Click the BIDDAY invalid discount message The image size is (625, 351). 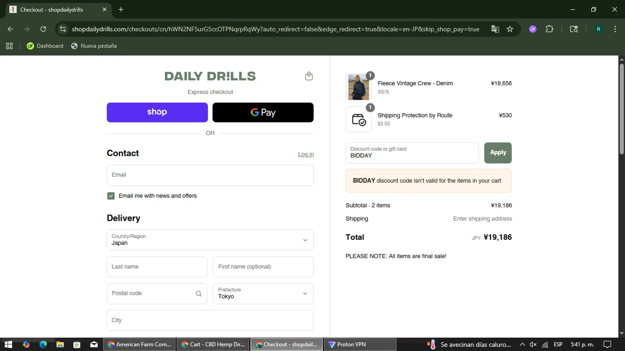pos(428,181)
